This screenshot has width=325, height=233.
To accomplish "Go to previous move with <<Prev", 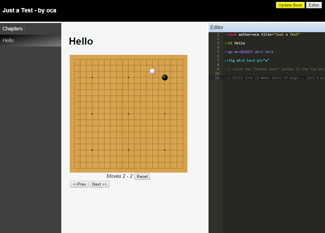I will pyautogui.click(x=79, y=184).
